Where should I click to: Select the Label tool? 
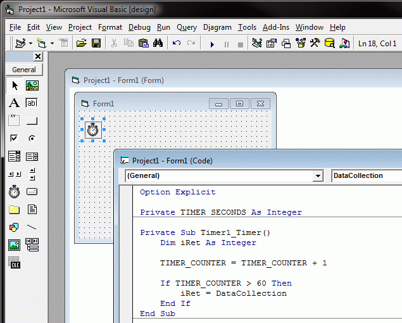click(14, 103)
